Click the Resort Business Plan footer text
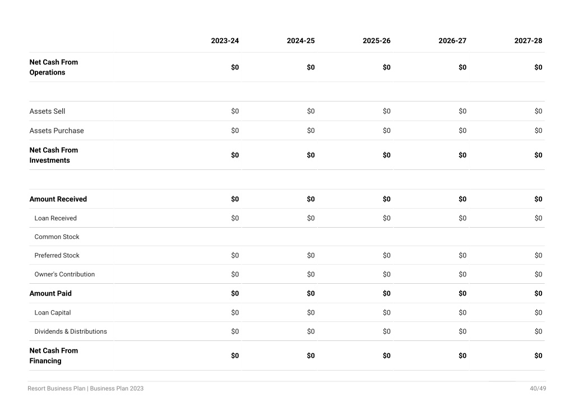Viewport: 574px width, 406px height. 57,389
